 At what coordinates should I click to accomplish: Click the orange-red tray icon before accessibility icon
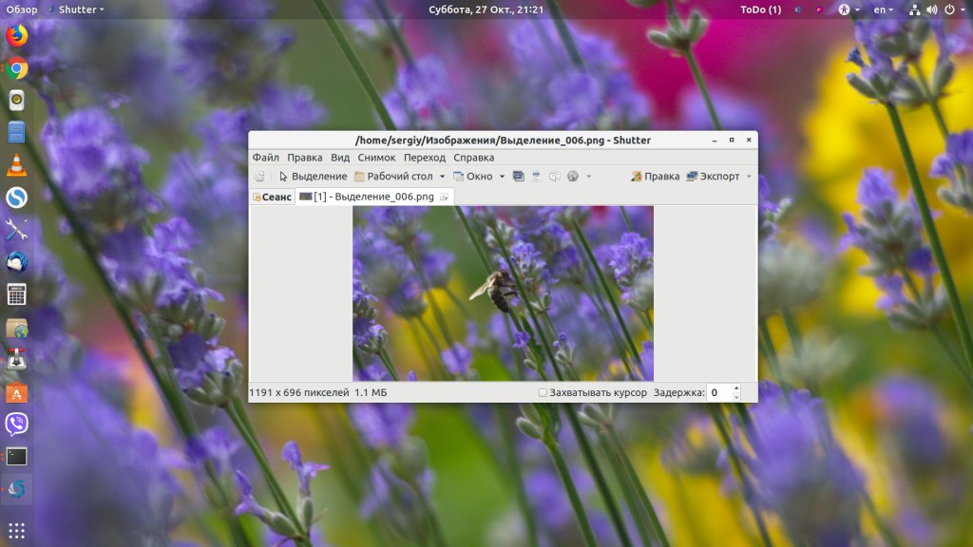(x=819, y=9)
